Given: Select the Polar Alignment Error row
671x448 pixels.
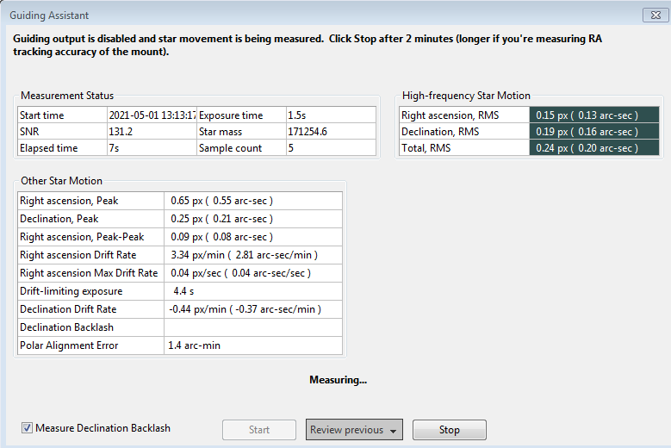Looking at the screenshot, I should pos(180,345).
